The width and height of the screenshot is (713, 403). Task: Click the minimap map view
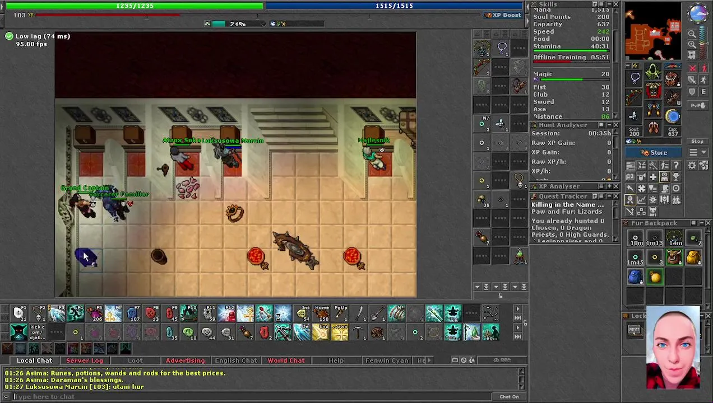point(653,32)
